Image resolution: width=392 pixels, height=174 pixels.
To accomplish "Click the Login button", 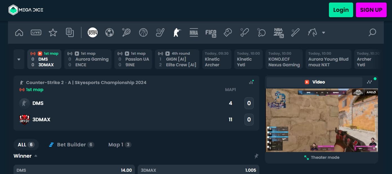I will 341,10.
